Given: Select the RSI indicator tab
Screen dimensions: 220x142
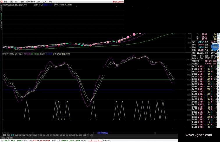Looking at the screenshot, I should [x=61, y=135].
